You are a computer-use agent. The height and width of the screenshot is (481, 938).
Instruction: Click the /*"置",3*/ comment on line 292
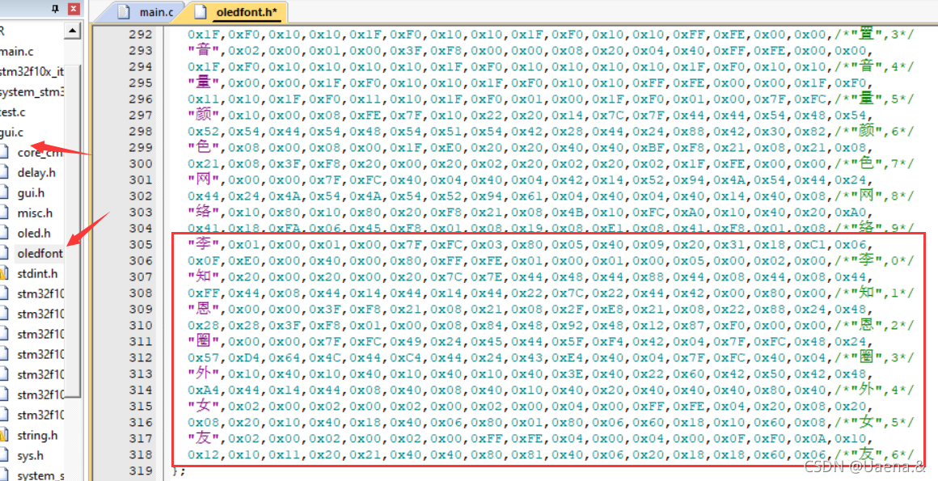pyautogui.click(x=874, y=34)
